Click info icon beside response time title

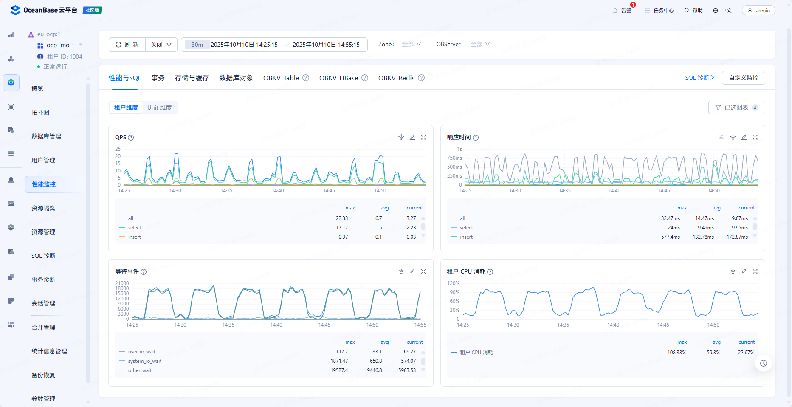[476, 138]
